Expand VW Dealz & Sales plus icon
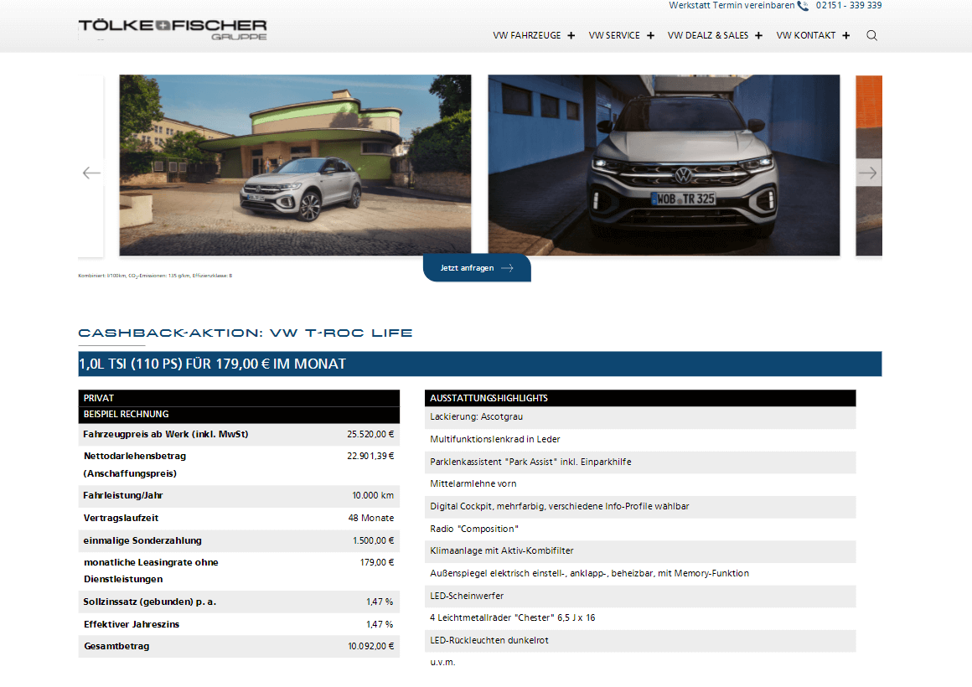 758,35
